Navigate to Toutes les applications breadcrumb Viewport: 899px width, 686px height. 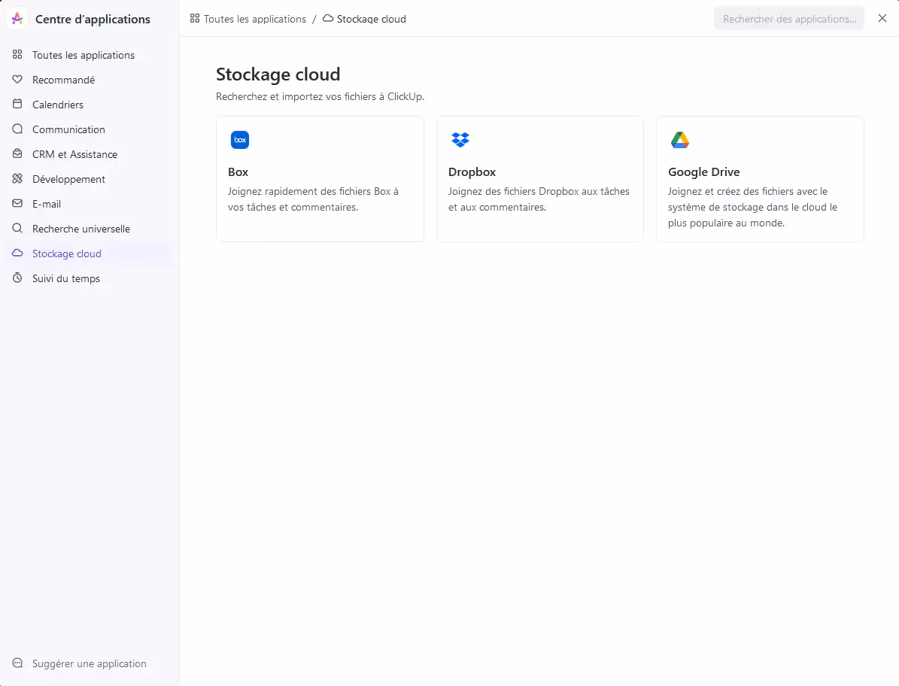tap(254, 19)
